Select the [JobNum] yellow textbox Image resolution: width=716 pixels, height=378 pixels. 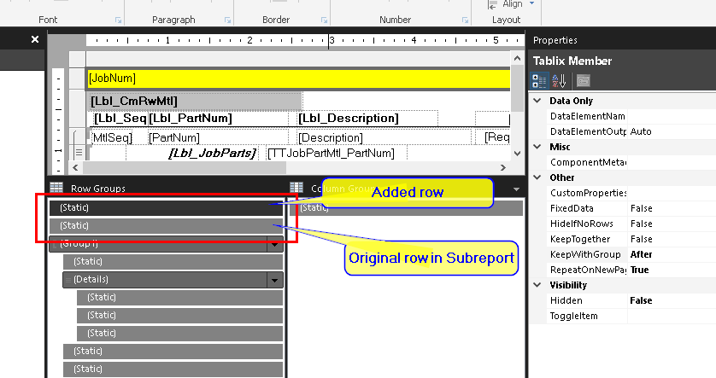click(297, 78)
